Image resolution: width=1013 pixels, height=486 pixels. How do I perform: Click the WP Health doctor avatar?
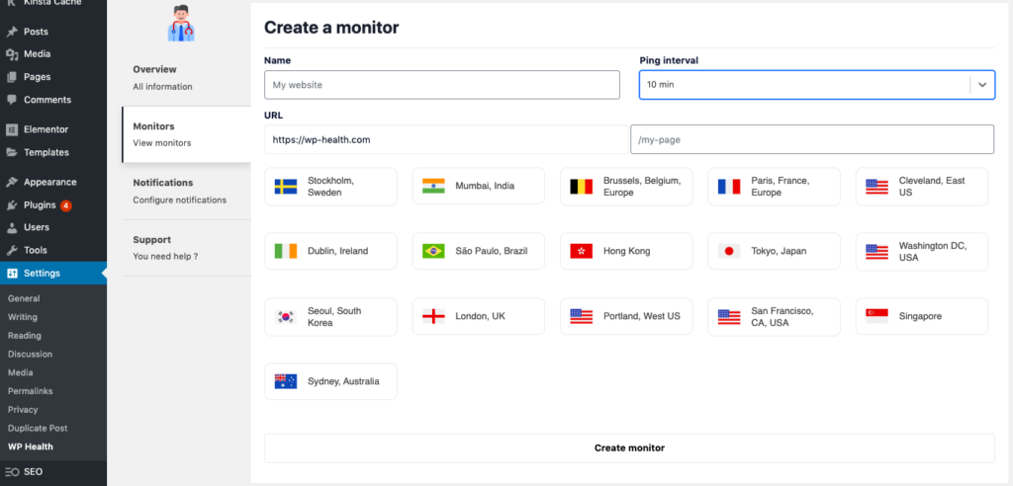tap(181, 23)
